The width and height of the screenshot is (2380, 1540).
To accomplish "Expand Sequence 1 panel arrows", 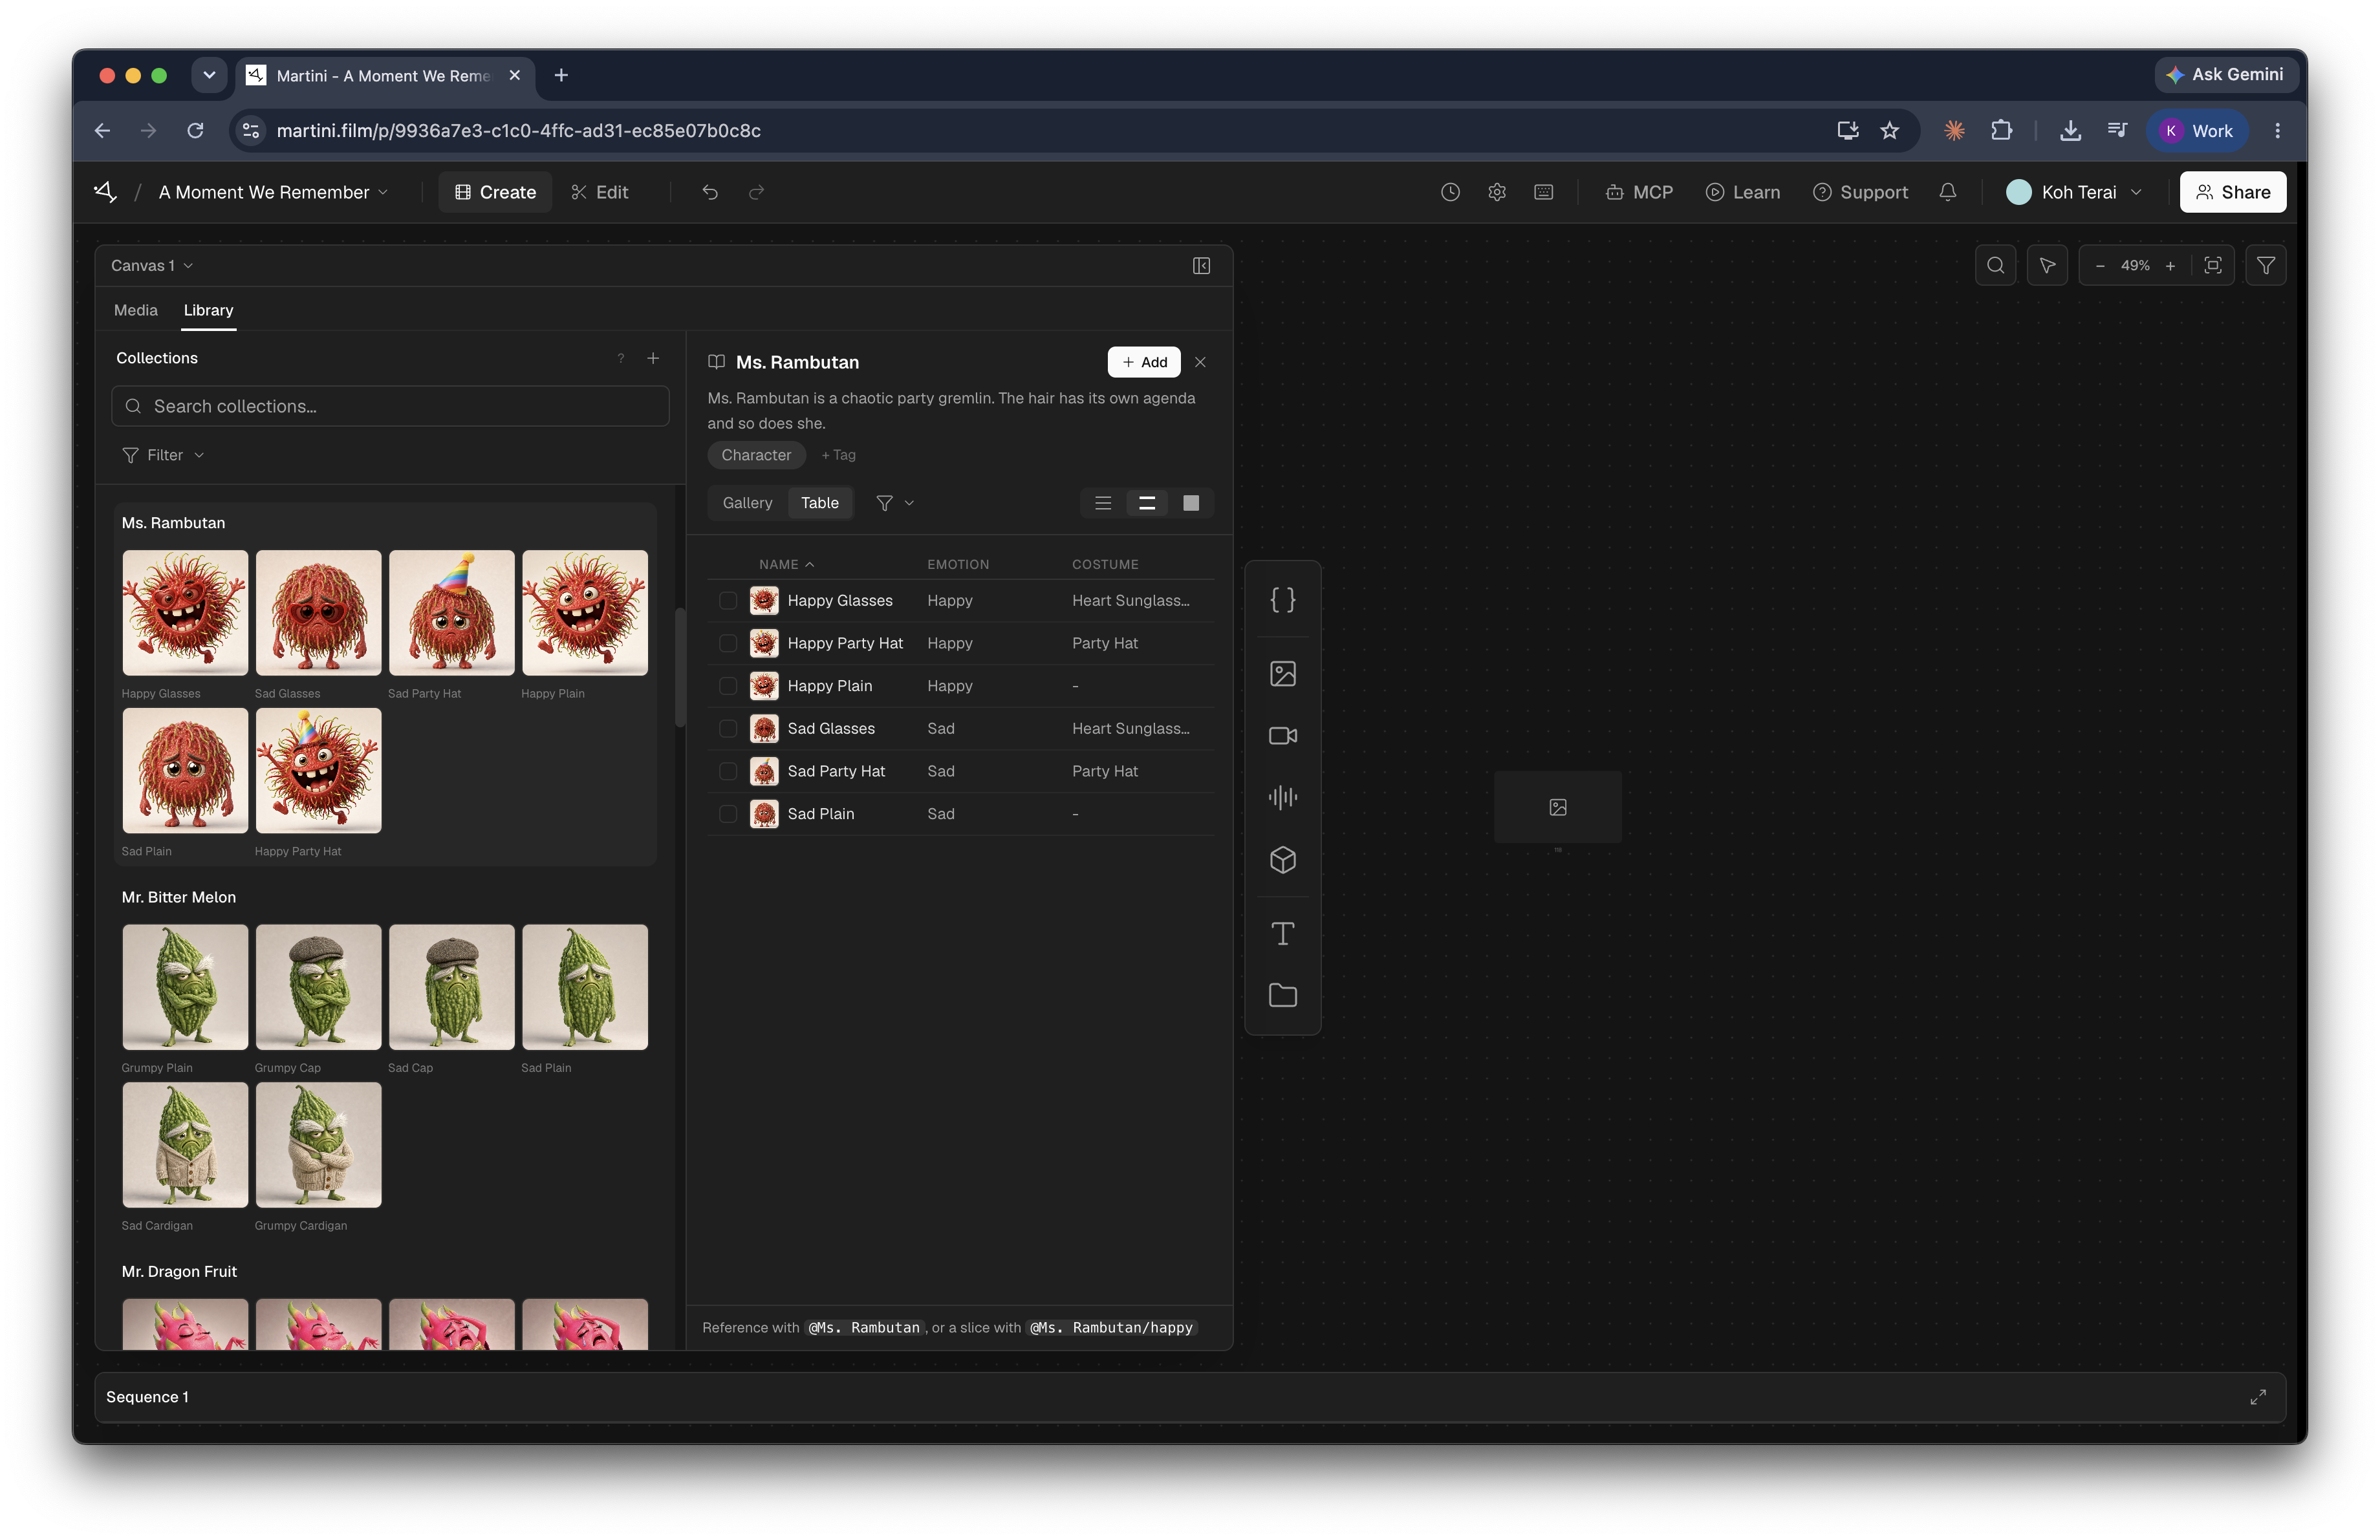I will pos(2258,1397).
